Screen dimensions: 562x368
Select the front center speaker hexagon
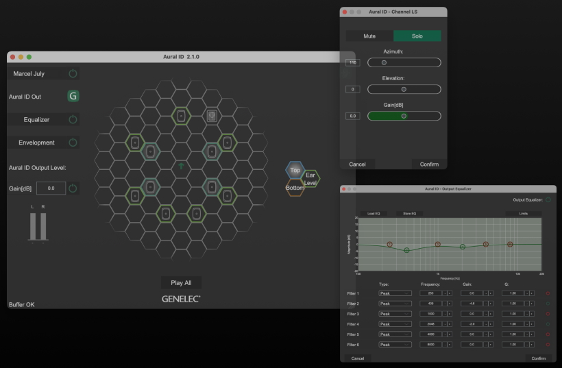[x=181, y=116]
